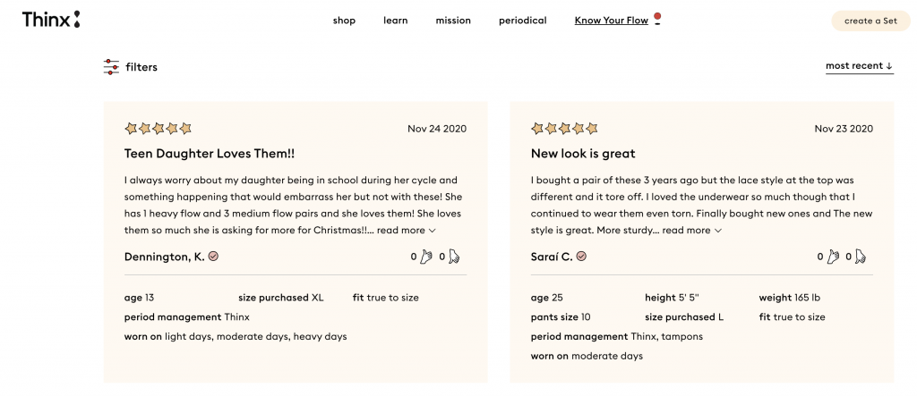The image size is (917, 396).
Task: Click verified badge next to Dennington, K.
Action: [x=213, y=257]
